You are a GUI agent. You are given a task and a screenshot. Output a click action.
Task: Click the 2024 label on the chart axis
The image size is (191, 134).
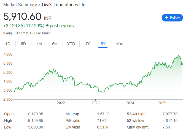click(x=130, y=103)
